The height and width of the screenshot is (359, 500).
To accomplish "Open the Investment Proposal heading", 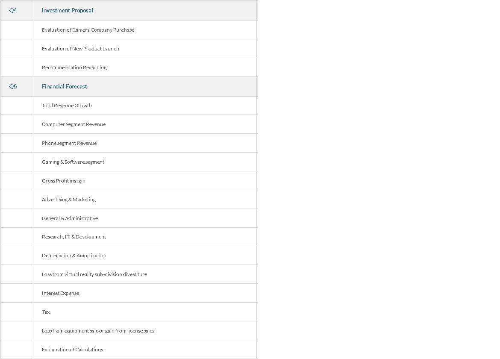I will click(67, 11).
